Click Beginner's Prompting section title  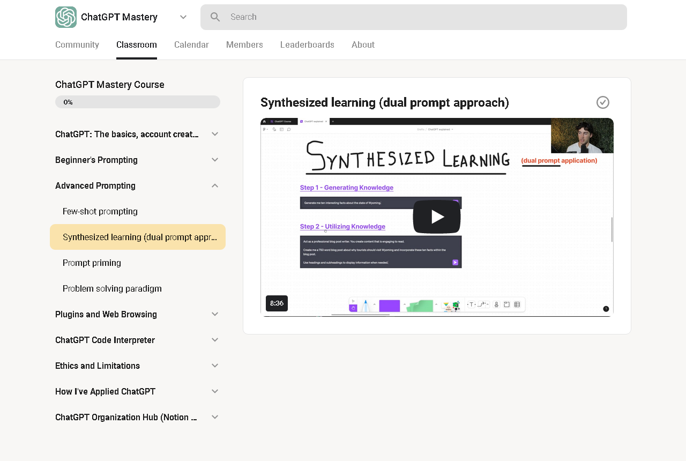point(96,160)
